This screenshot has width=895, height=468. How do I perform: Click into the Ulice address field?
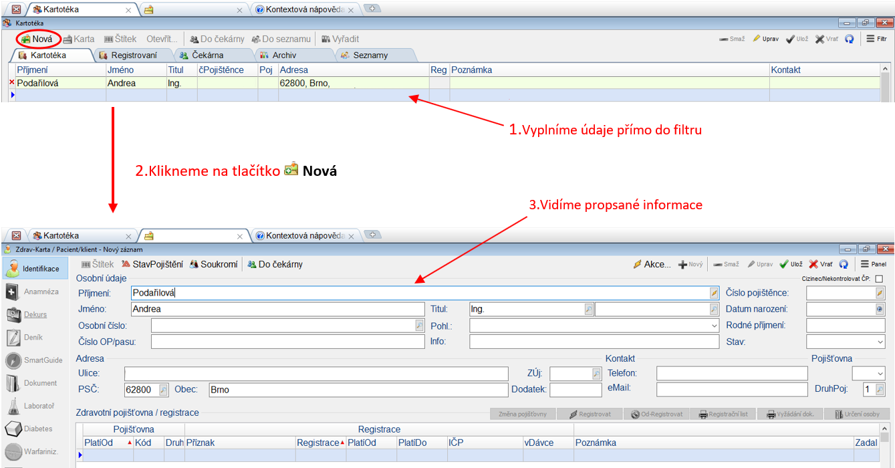315,374
